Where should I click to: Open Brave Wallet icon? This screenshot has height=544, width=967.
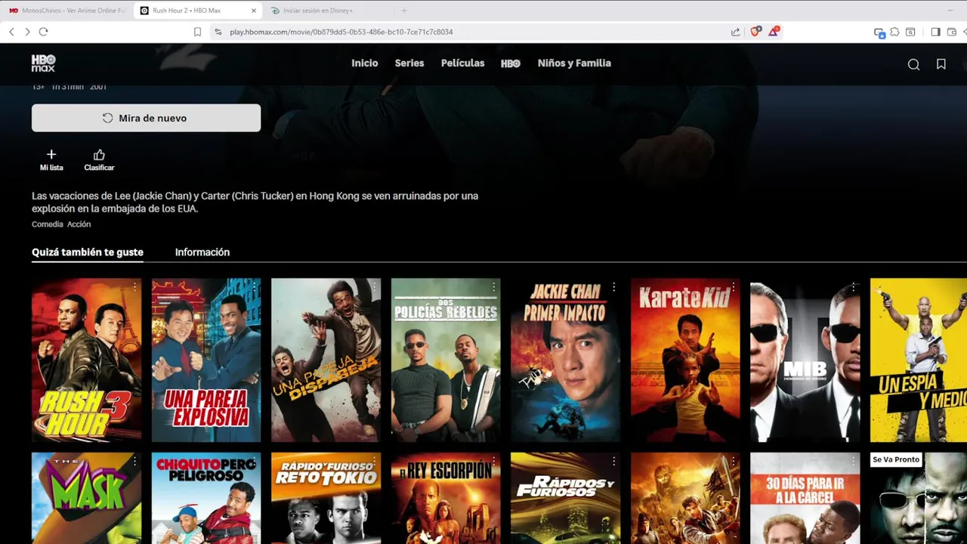click(952, 32)
